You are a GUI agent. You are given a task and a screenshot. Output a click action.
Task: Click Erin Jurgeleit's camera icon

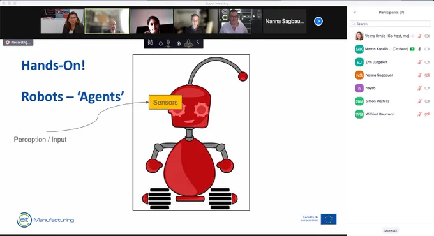pos(427,62)
